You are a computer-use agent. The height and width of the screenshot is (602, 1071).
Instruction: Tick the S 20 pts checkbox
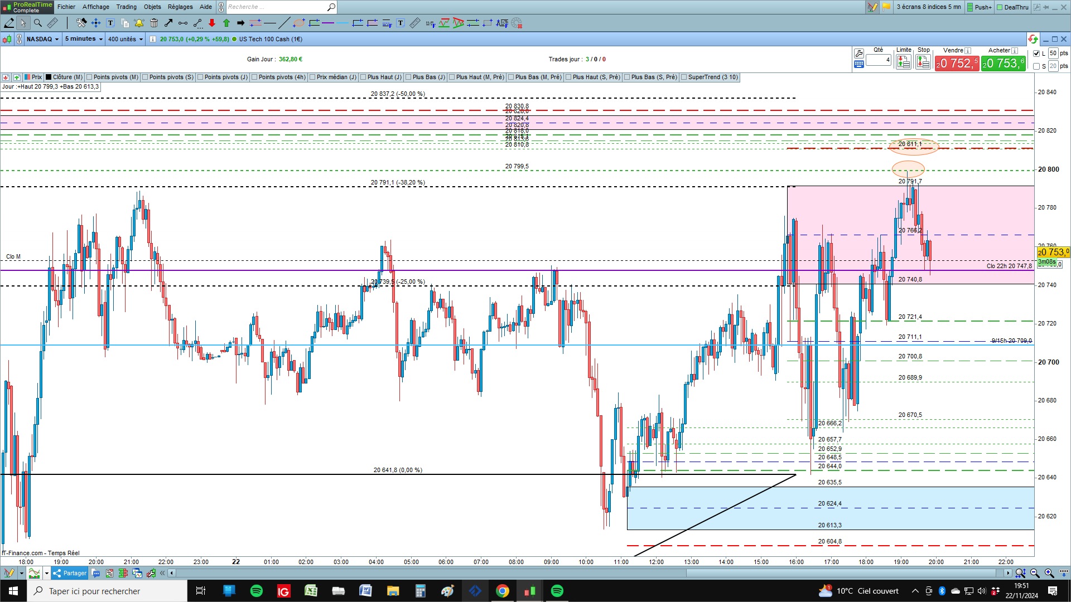[x=1036, y=66]
